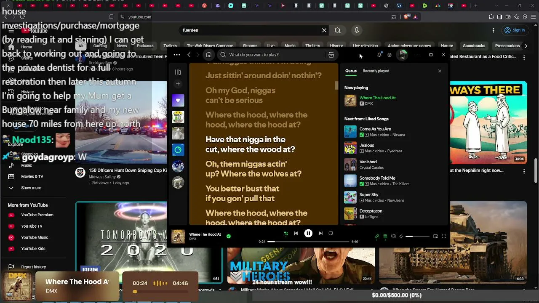Pause the playing Spotify track
The image size is (539, 303).
click(x=308, y=233)
